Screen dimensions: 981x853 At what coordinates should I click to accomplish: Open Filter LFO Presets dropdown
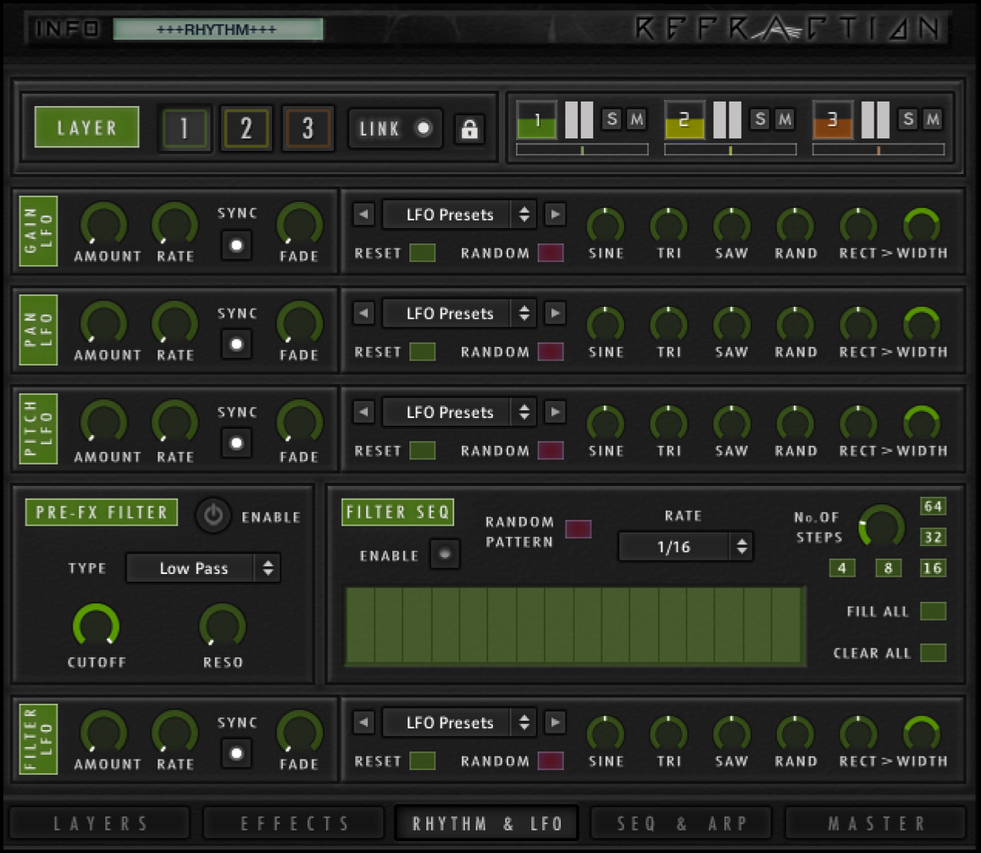click(x=459, y=722)
